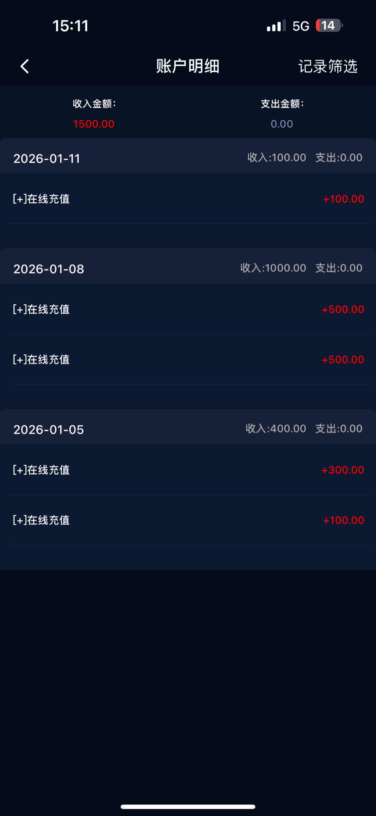
Task: Open the +300.00 online recharge entry
Action: (x=188, y=470)
